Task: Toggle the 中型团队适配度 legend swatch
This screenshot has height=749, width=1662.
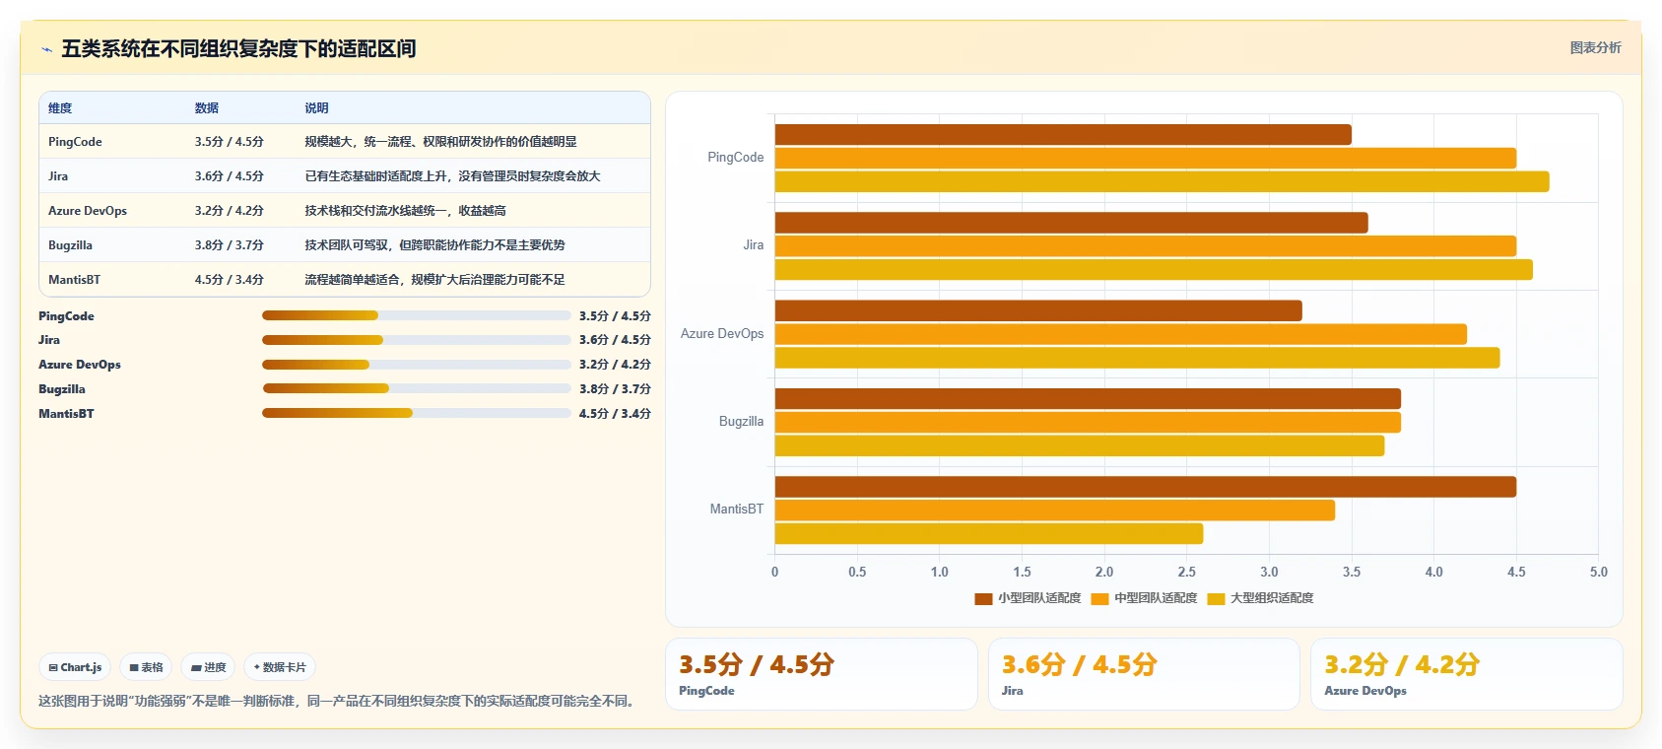Action: click(x=1099, y=598)
